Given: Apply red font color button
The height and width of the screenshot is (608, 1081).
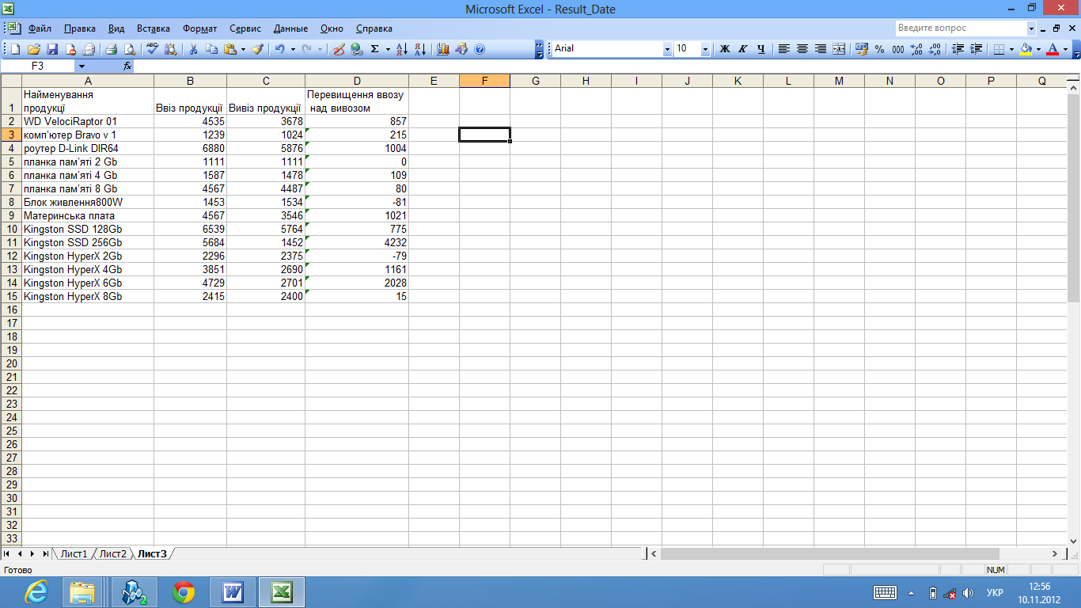Looking at the screenshot, I should coord(1053,49).
